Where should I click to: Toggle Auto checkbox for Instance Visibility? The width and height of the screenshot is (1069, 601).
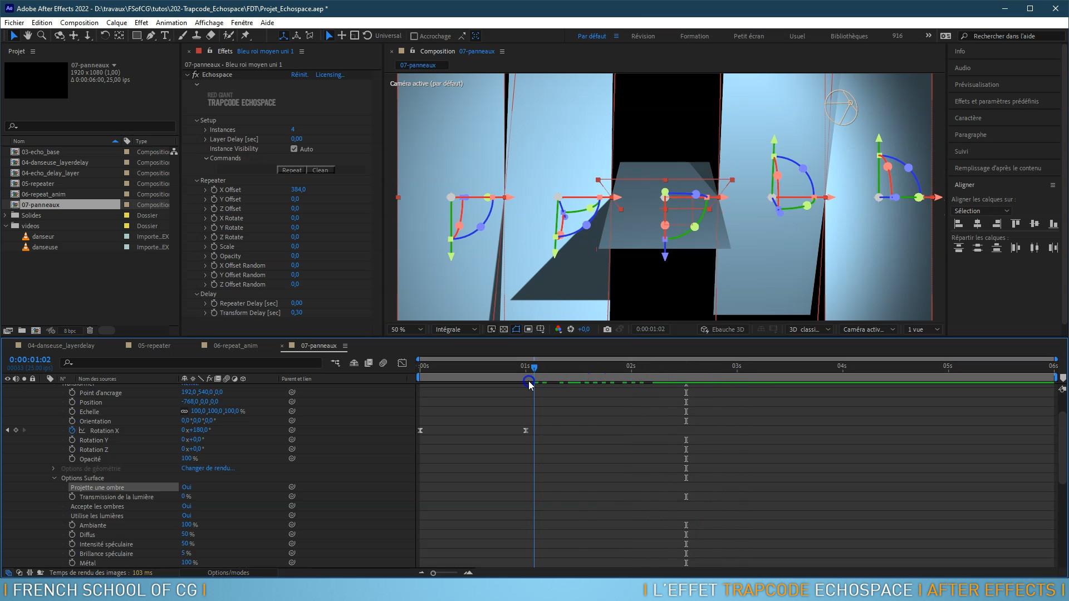coord(295,148)
